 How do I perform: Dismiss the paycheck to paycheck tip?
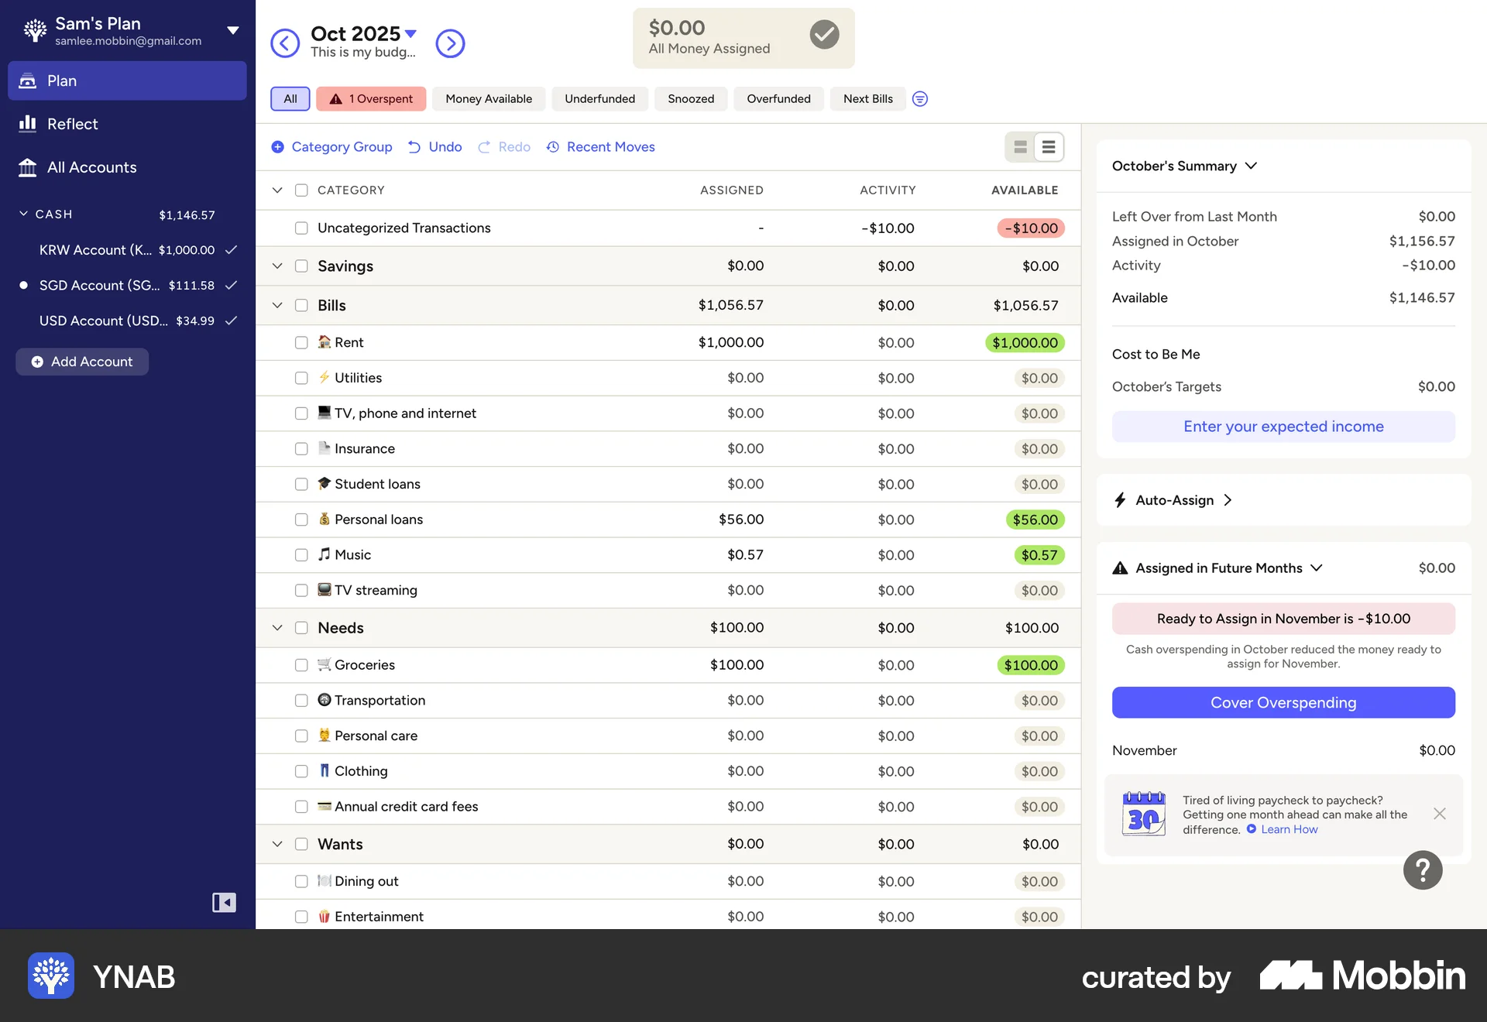pyautogui.click(x=1439, y=814)
